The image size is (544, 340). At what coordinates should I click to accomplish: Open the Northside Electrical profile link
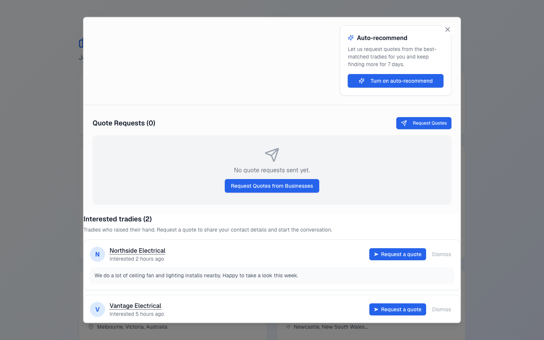[138, 250]
